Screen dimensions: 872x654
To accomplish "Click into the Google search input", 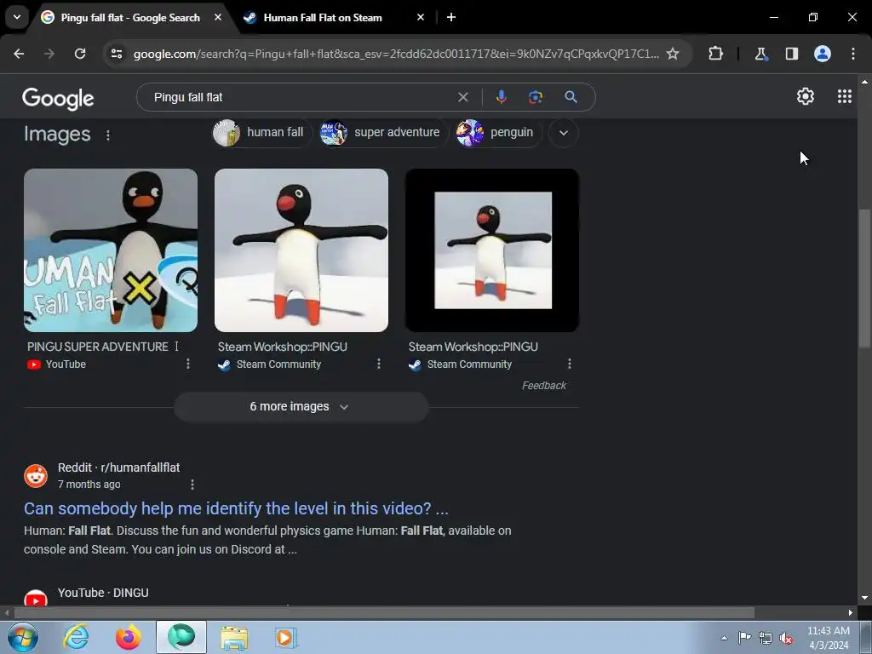I will (301, 97).
